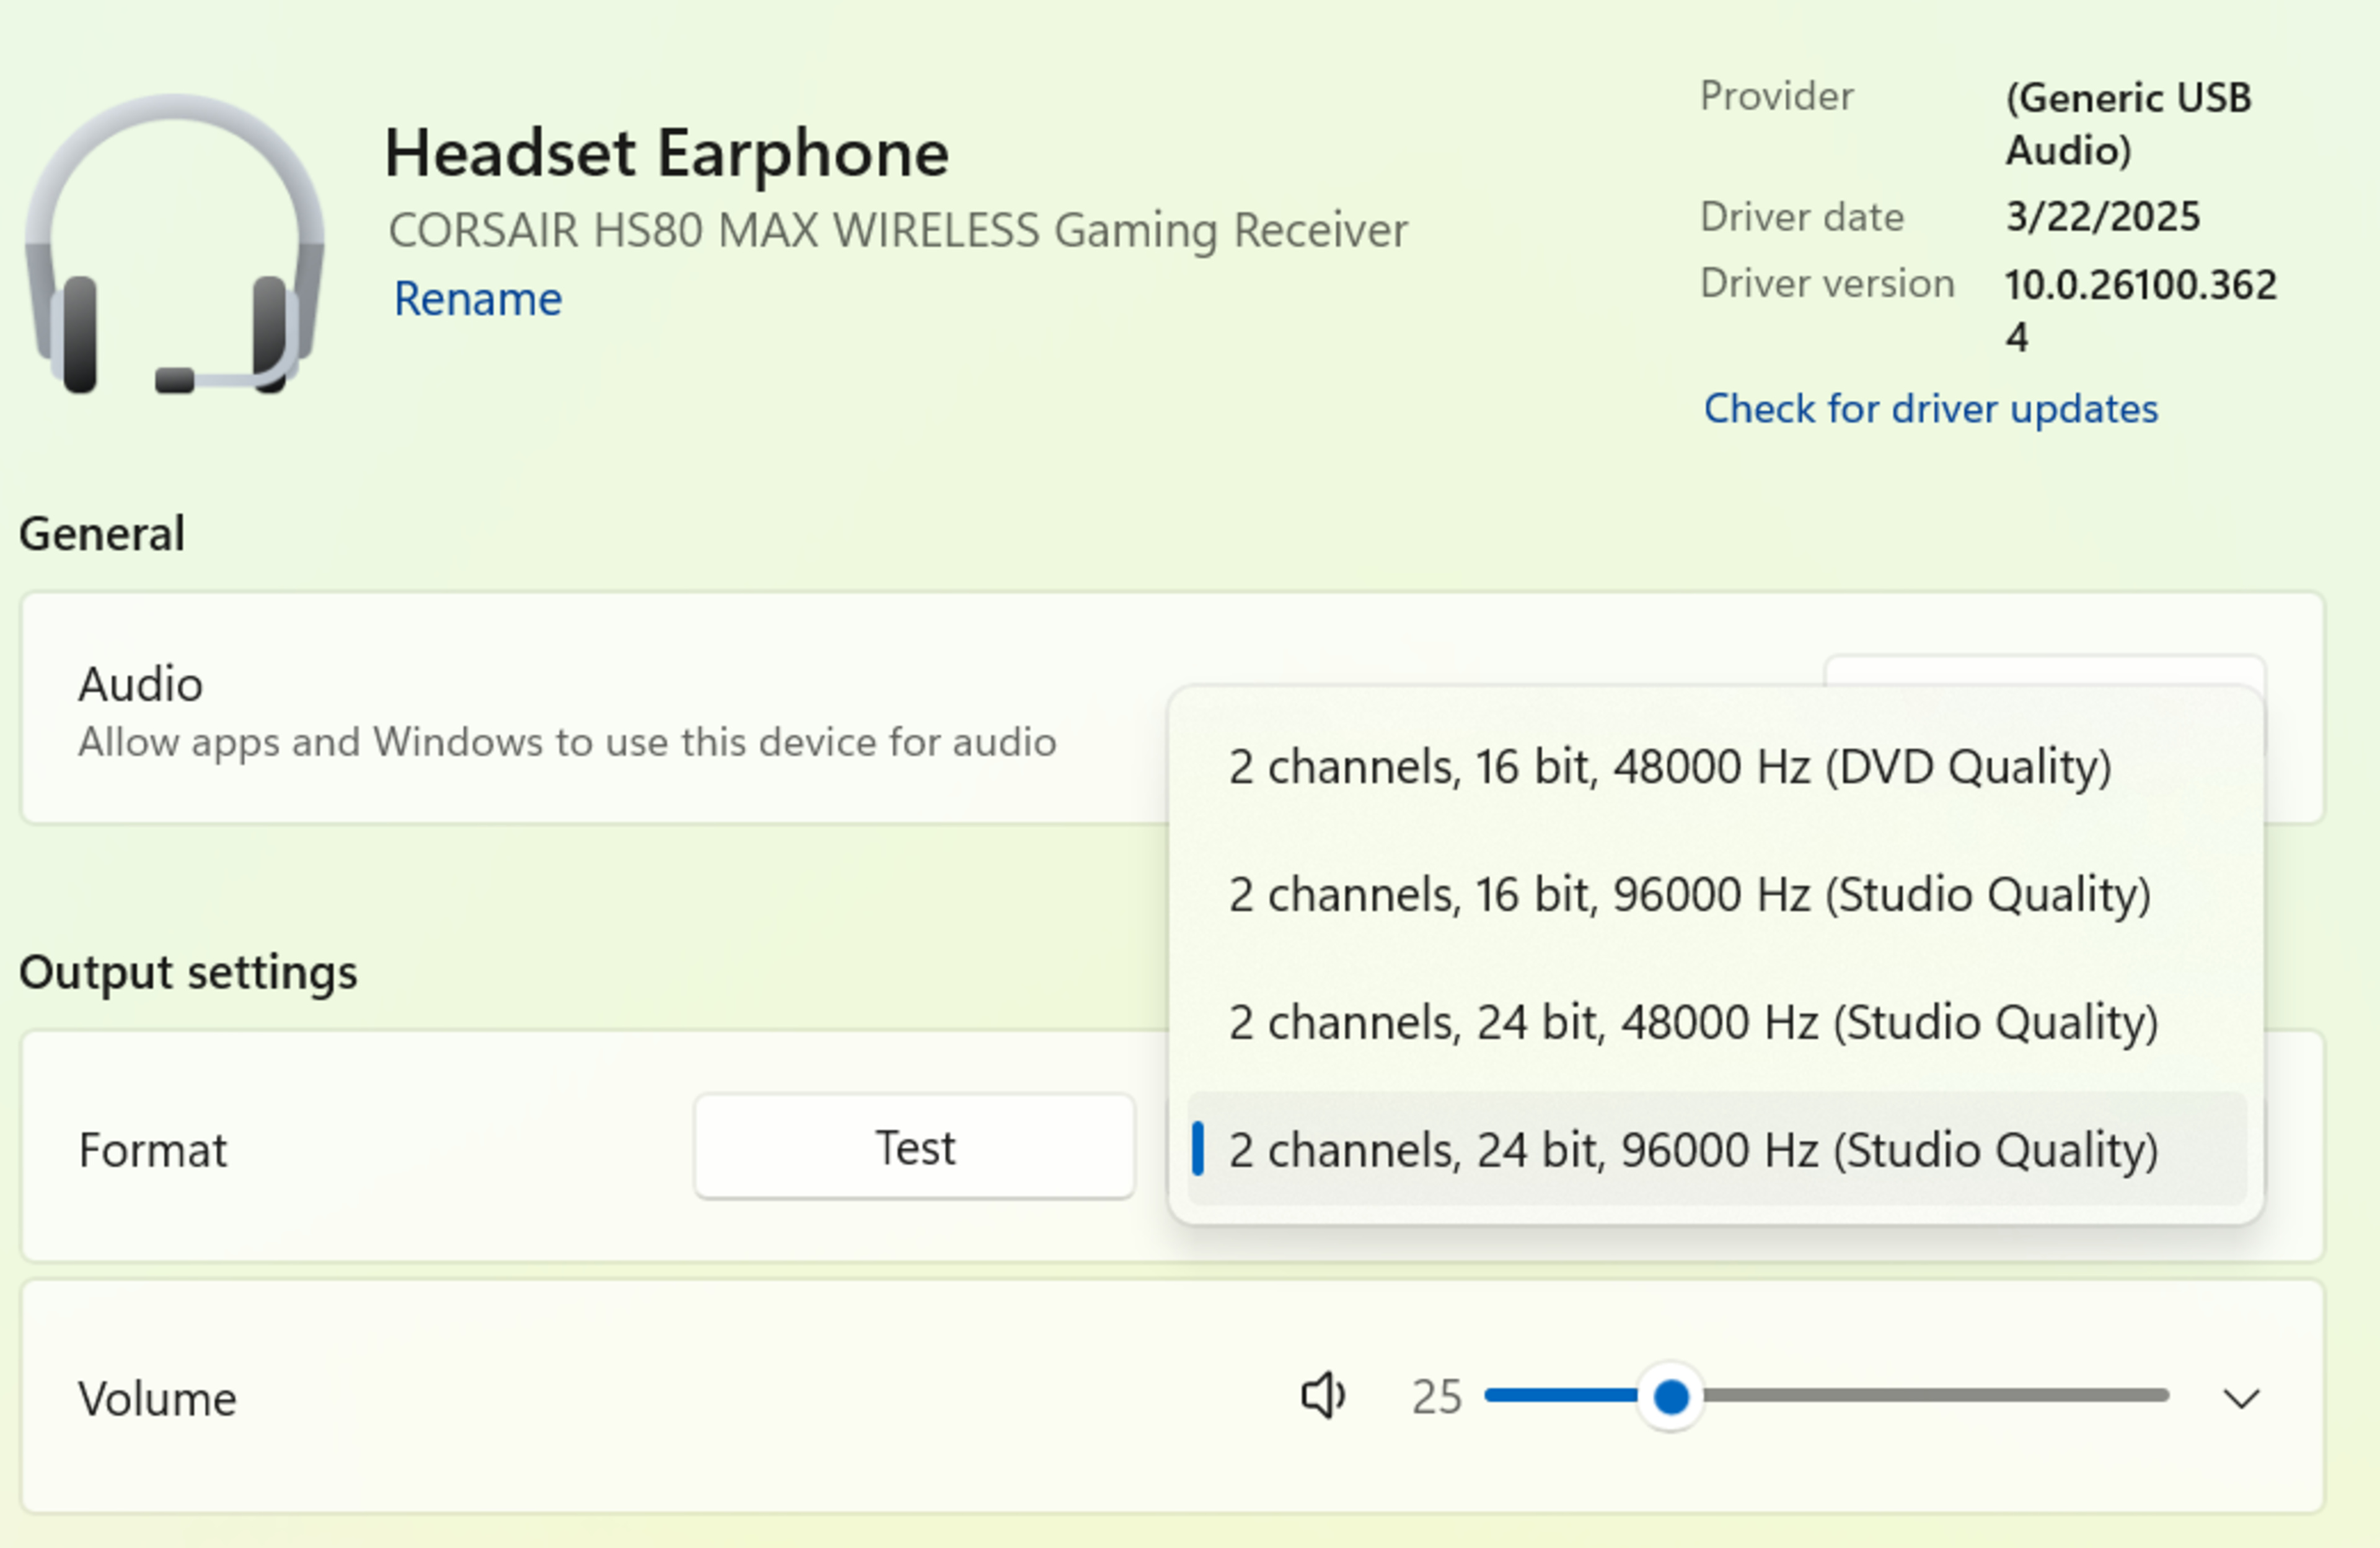
Task: Click the CORSAIR HS80 MAX WIRELESS subtitle
Action: click(897, 231)
